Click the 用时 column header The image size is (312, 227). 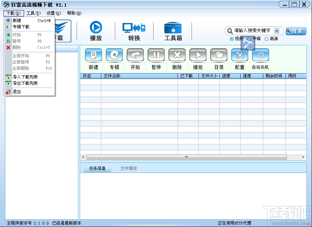coord(296,76)
